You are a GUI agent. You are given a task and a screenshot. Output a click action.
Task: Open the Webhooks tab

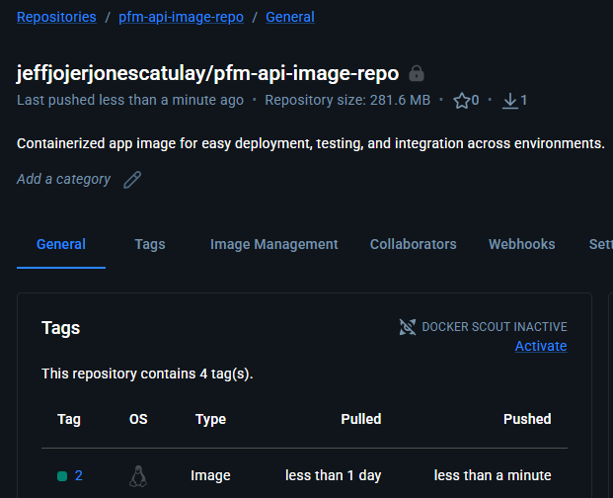click(521, 244)
